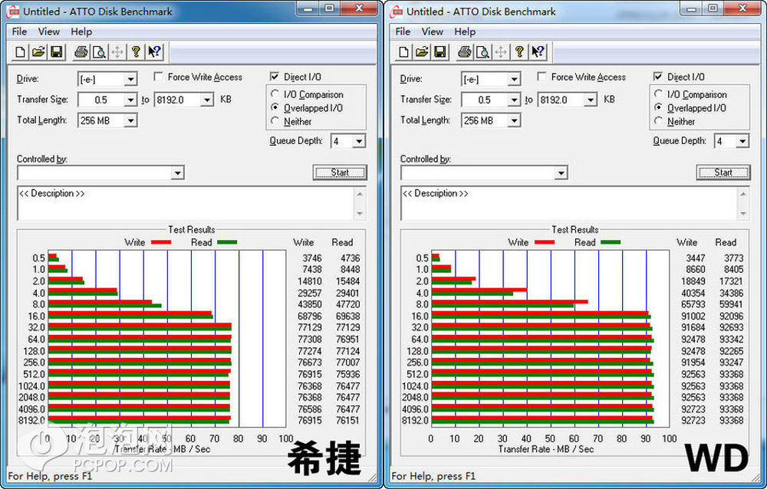The height and width of the screenshot is (489, 767).
Task: Click the read value 93342 in results
Action: pyautogui.click(x=731, y=340)
